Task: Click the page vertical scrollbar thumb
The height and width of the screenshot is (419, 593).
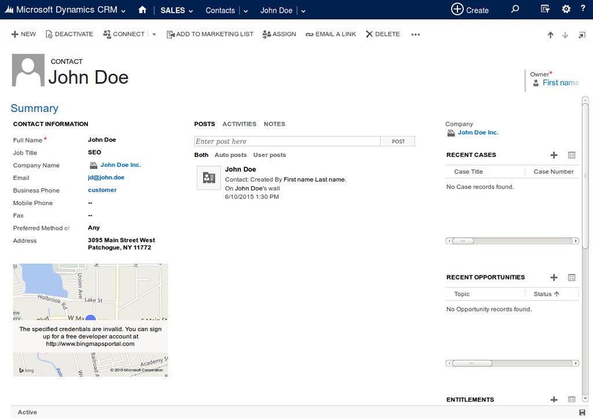Action: click(x=585, y=176)
